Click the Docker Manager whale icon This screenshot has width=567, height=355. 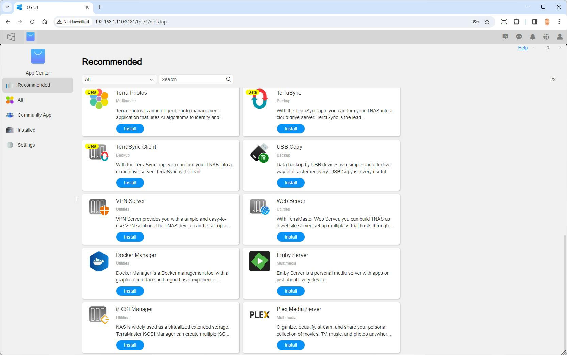pyautogui.click(x=99, y=261)
